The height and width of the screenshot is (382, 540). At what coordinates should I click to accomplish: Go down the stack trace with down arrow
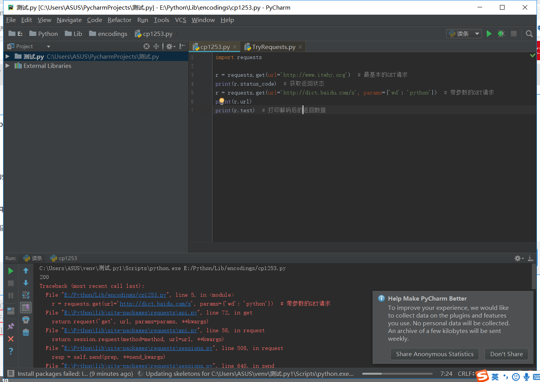pyautogui.click(x=26, y=283)
